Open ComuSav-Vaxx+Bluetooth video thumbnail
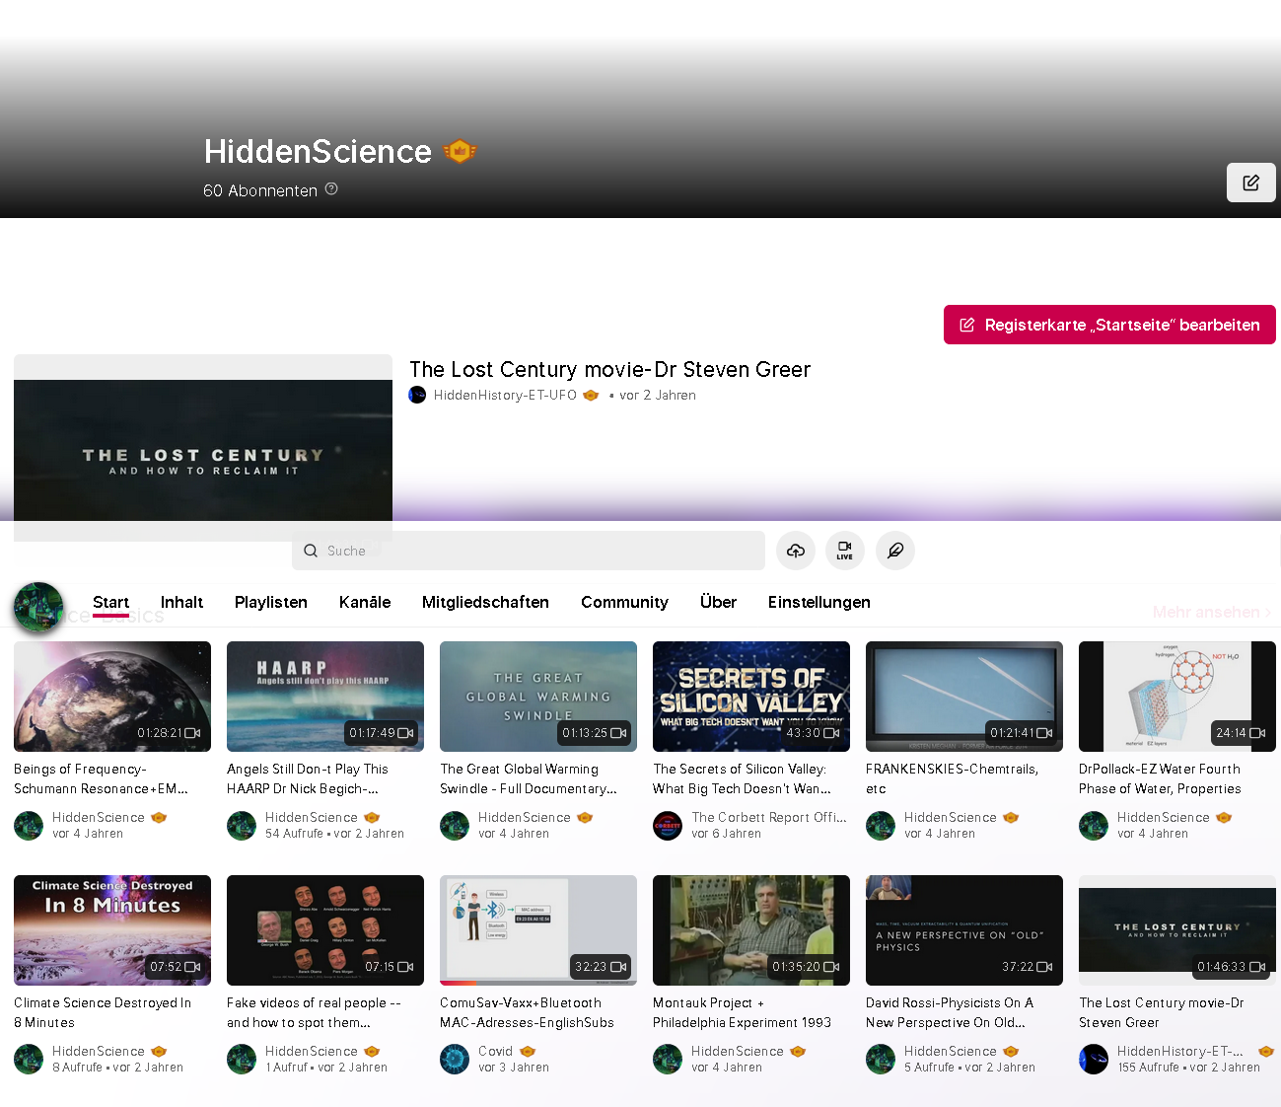Viewport: 1281px width, 1107px height. pyautogui.click(x=538, y=930)
